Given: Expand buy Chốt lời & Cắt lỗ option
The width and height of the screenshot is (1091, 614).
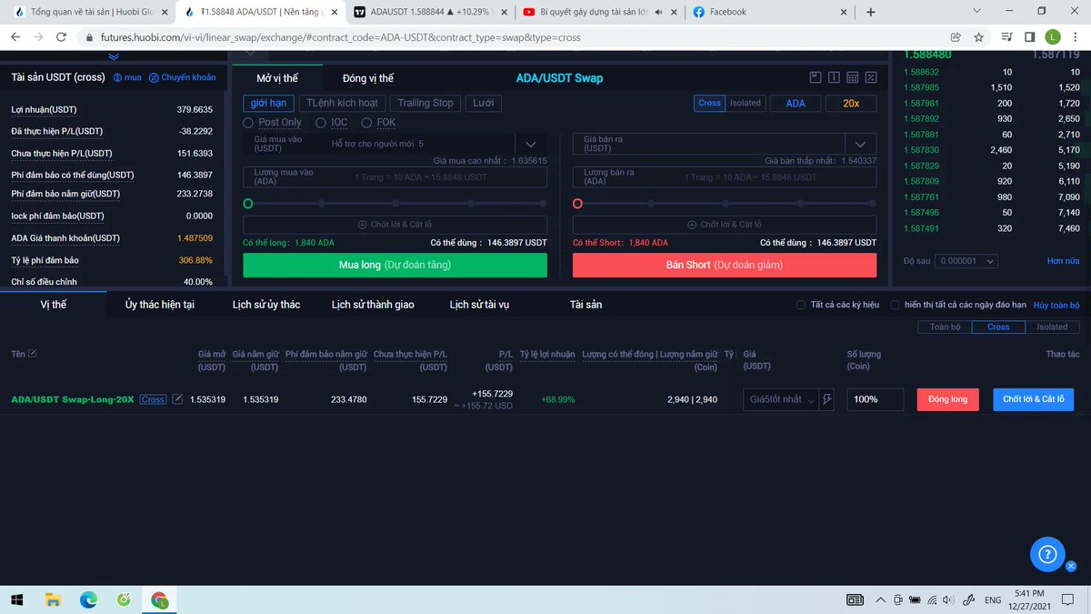Looking at the screenshot, I should click(395, 224).
